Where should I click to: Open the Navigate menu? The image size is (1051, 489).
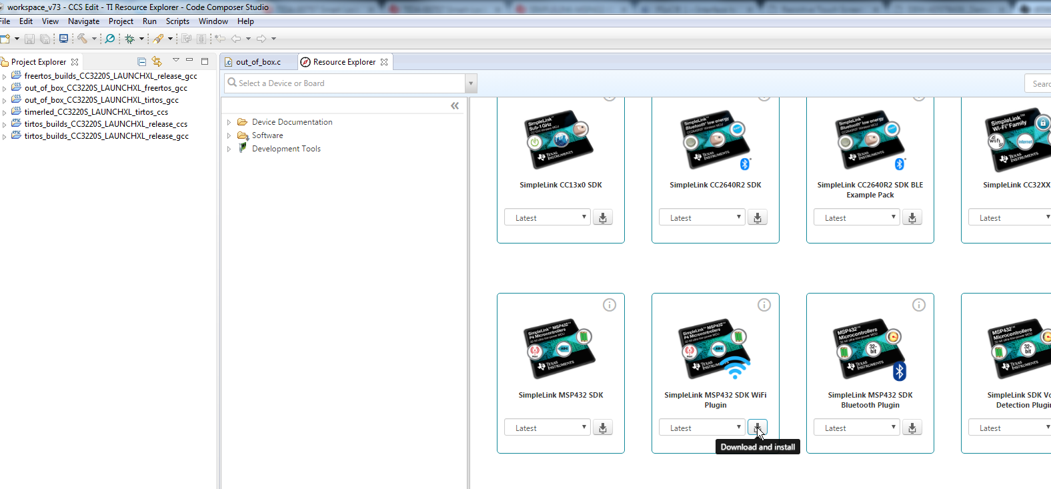tap(83, 21)
